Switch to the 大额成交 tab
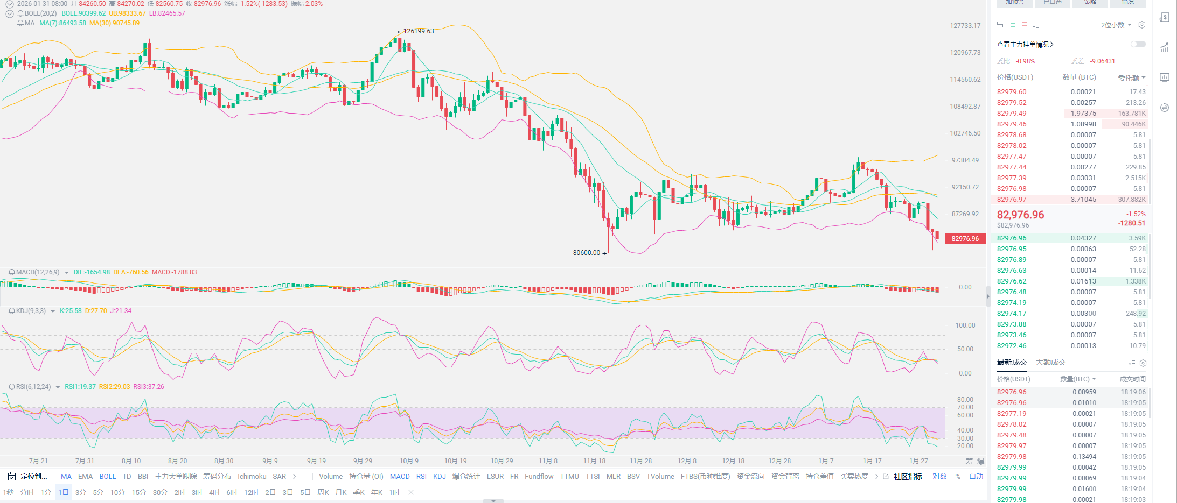Screen dimensions: 1177x503 click(x=1050, y=362)
